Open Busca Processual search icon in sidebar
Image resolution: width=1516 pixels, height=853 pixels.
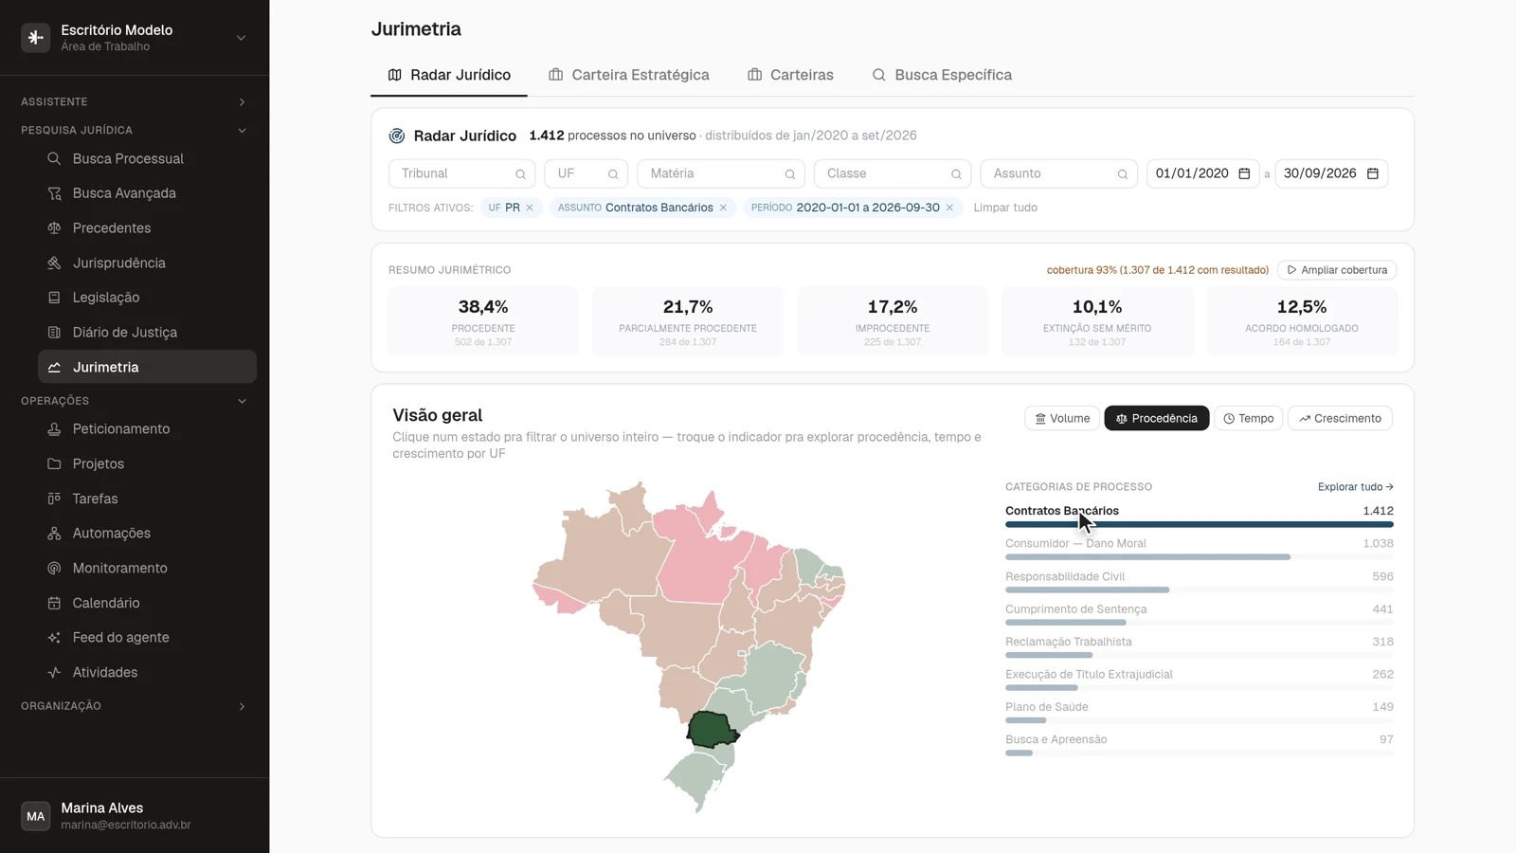coord(54,158)
